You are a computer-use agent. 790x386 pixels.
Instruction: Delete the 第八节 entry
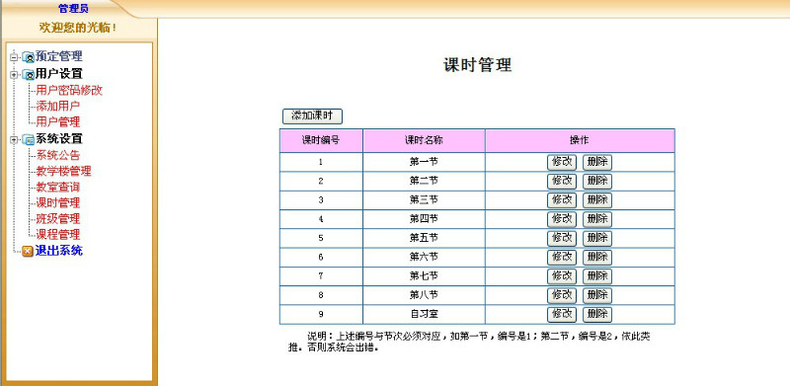point(597,295)
